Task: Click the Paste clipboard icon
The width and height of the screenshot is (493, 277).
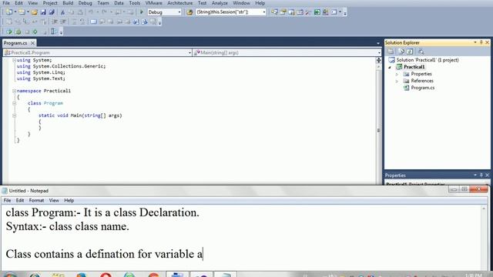Action: point(80,12)
